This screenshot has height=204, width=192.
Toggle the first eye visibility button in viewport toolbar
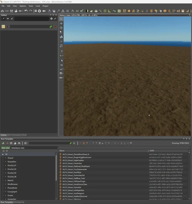pyautogui.click(x=61, y=65)
